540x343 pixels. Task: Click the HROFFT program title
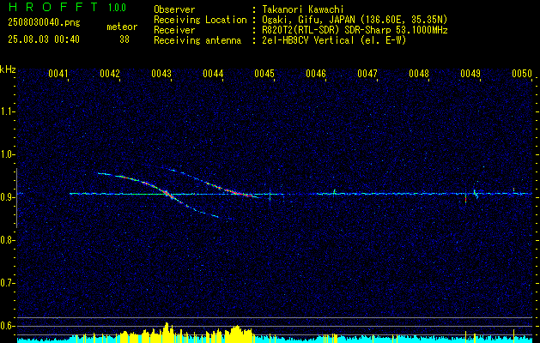click(52, 7)
